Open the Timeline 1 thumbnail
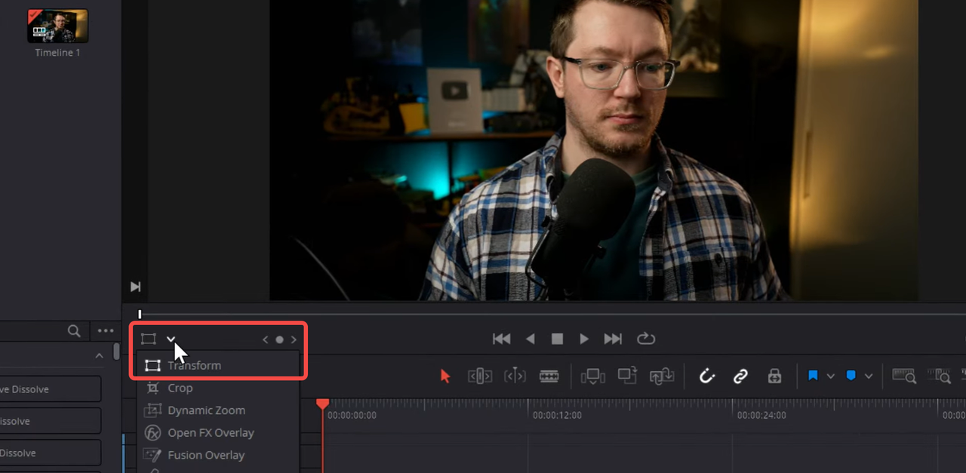The image size is (966, 473). tap(58, 26)
